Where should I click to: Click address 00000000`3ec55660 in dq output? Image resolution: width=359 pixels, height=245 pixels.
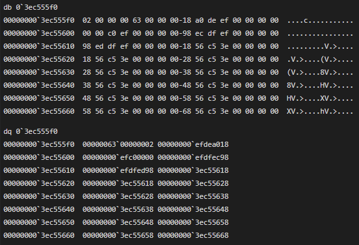pyautogui.click(x=39, y=235)
